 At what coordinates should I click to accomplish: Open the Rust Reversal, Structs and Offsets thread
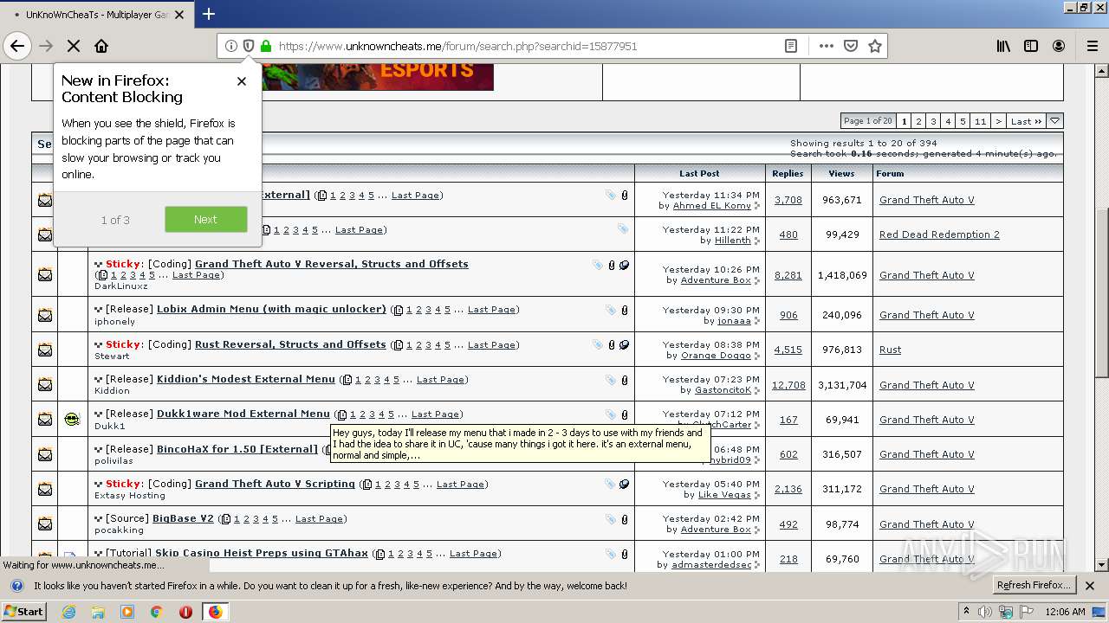click(x=290, y=344)
